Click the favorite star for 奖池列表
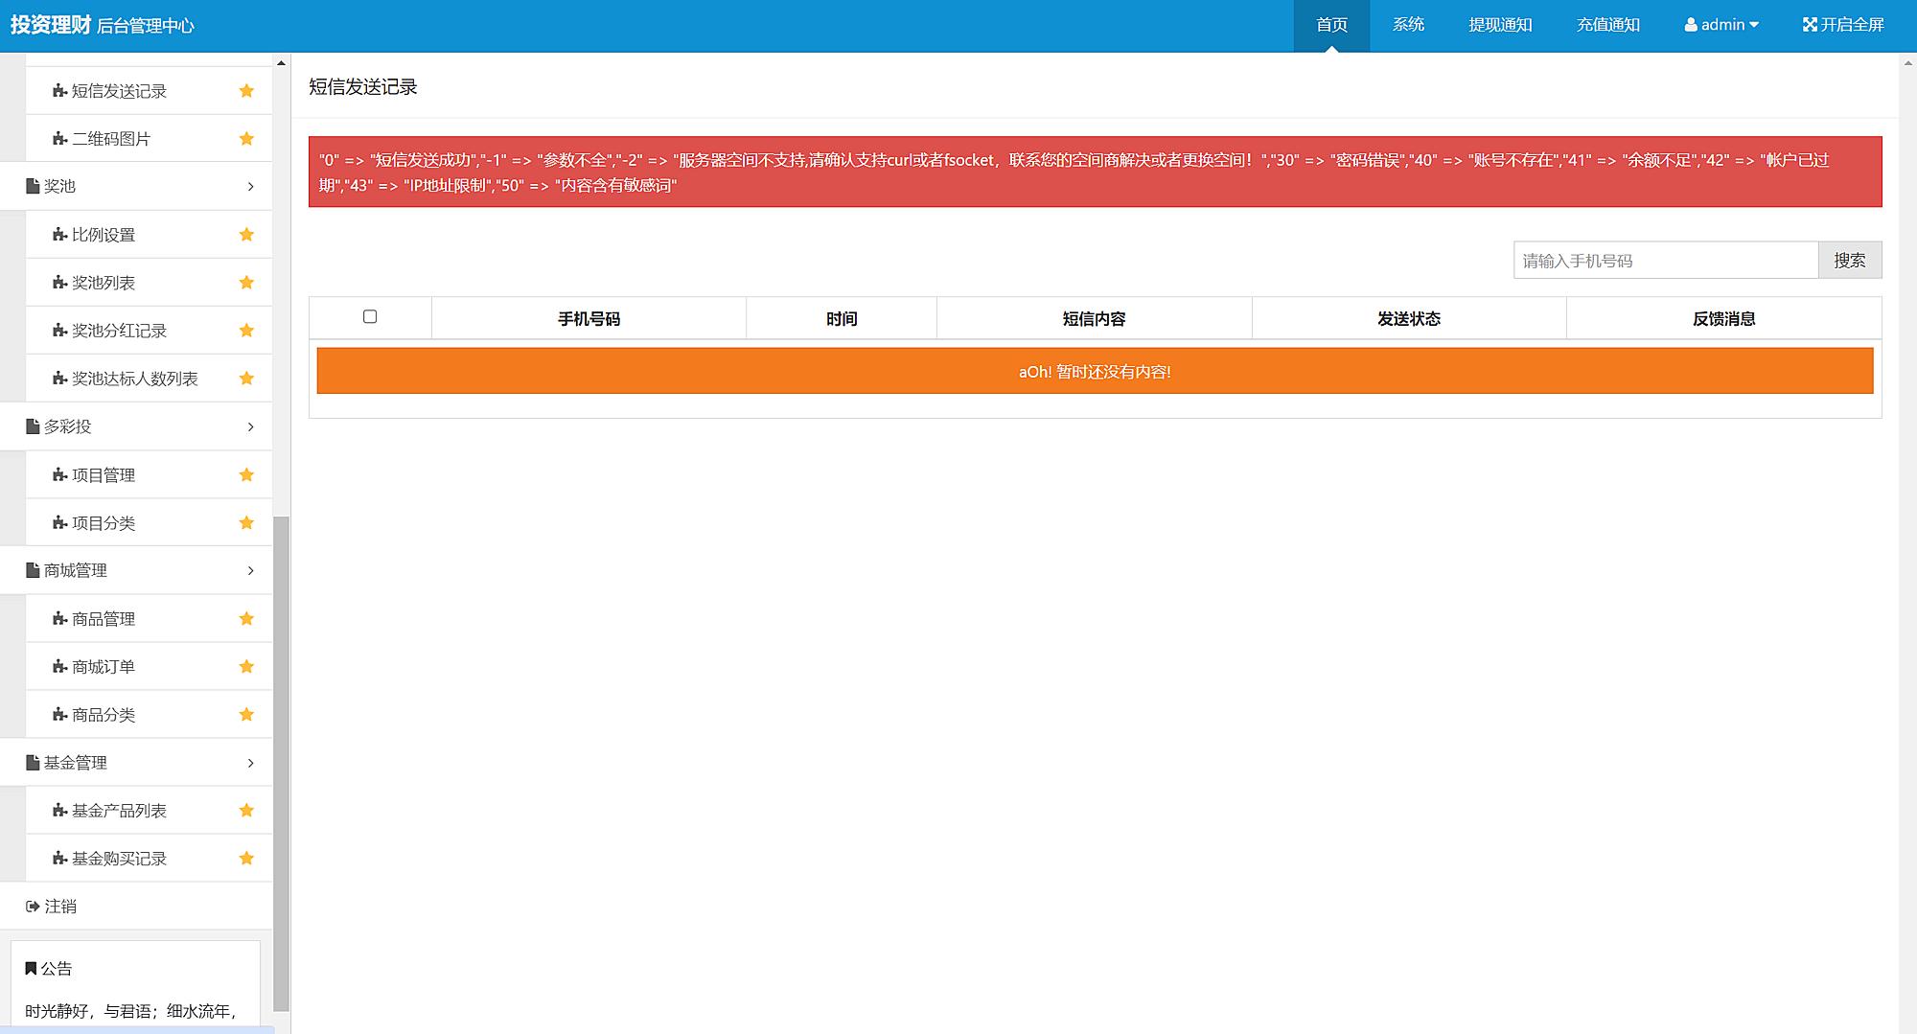The image size is (1917, 1034). pos(246,283)
